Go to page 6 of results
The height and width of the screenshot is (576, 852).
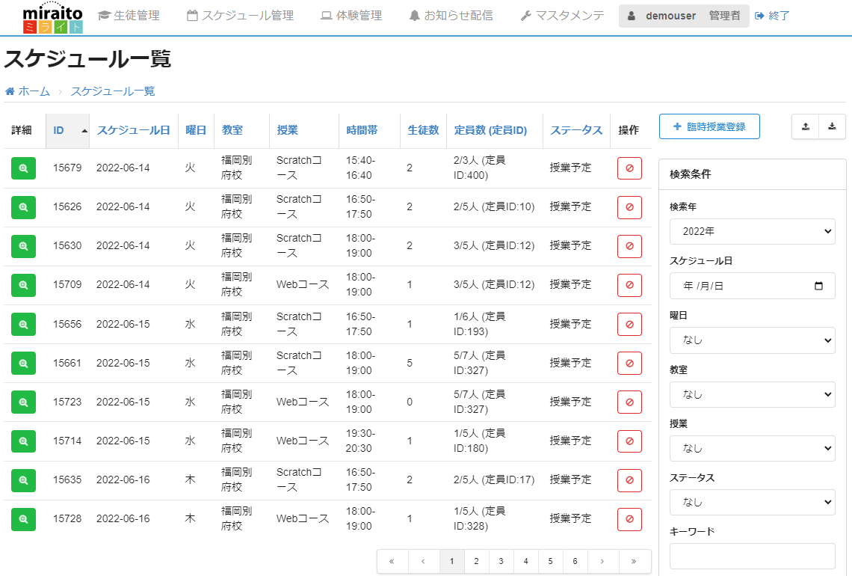575,561
